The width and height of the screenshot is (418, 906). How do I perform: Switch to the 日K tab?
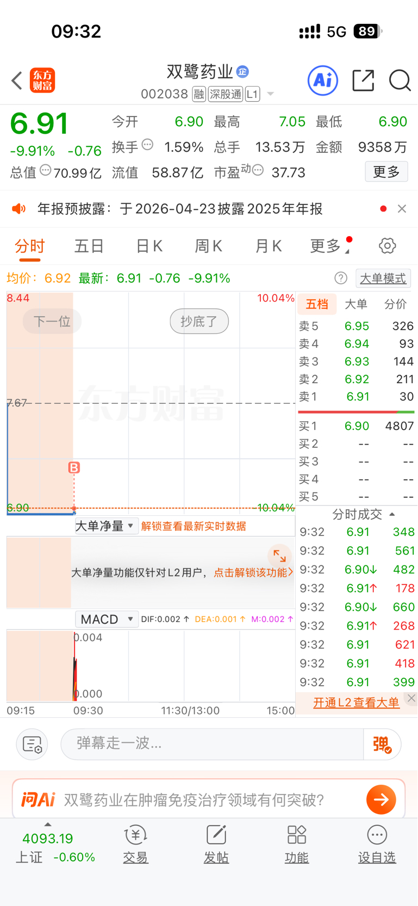pyautogui.click(x=149, y=246)
